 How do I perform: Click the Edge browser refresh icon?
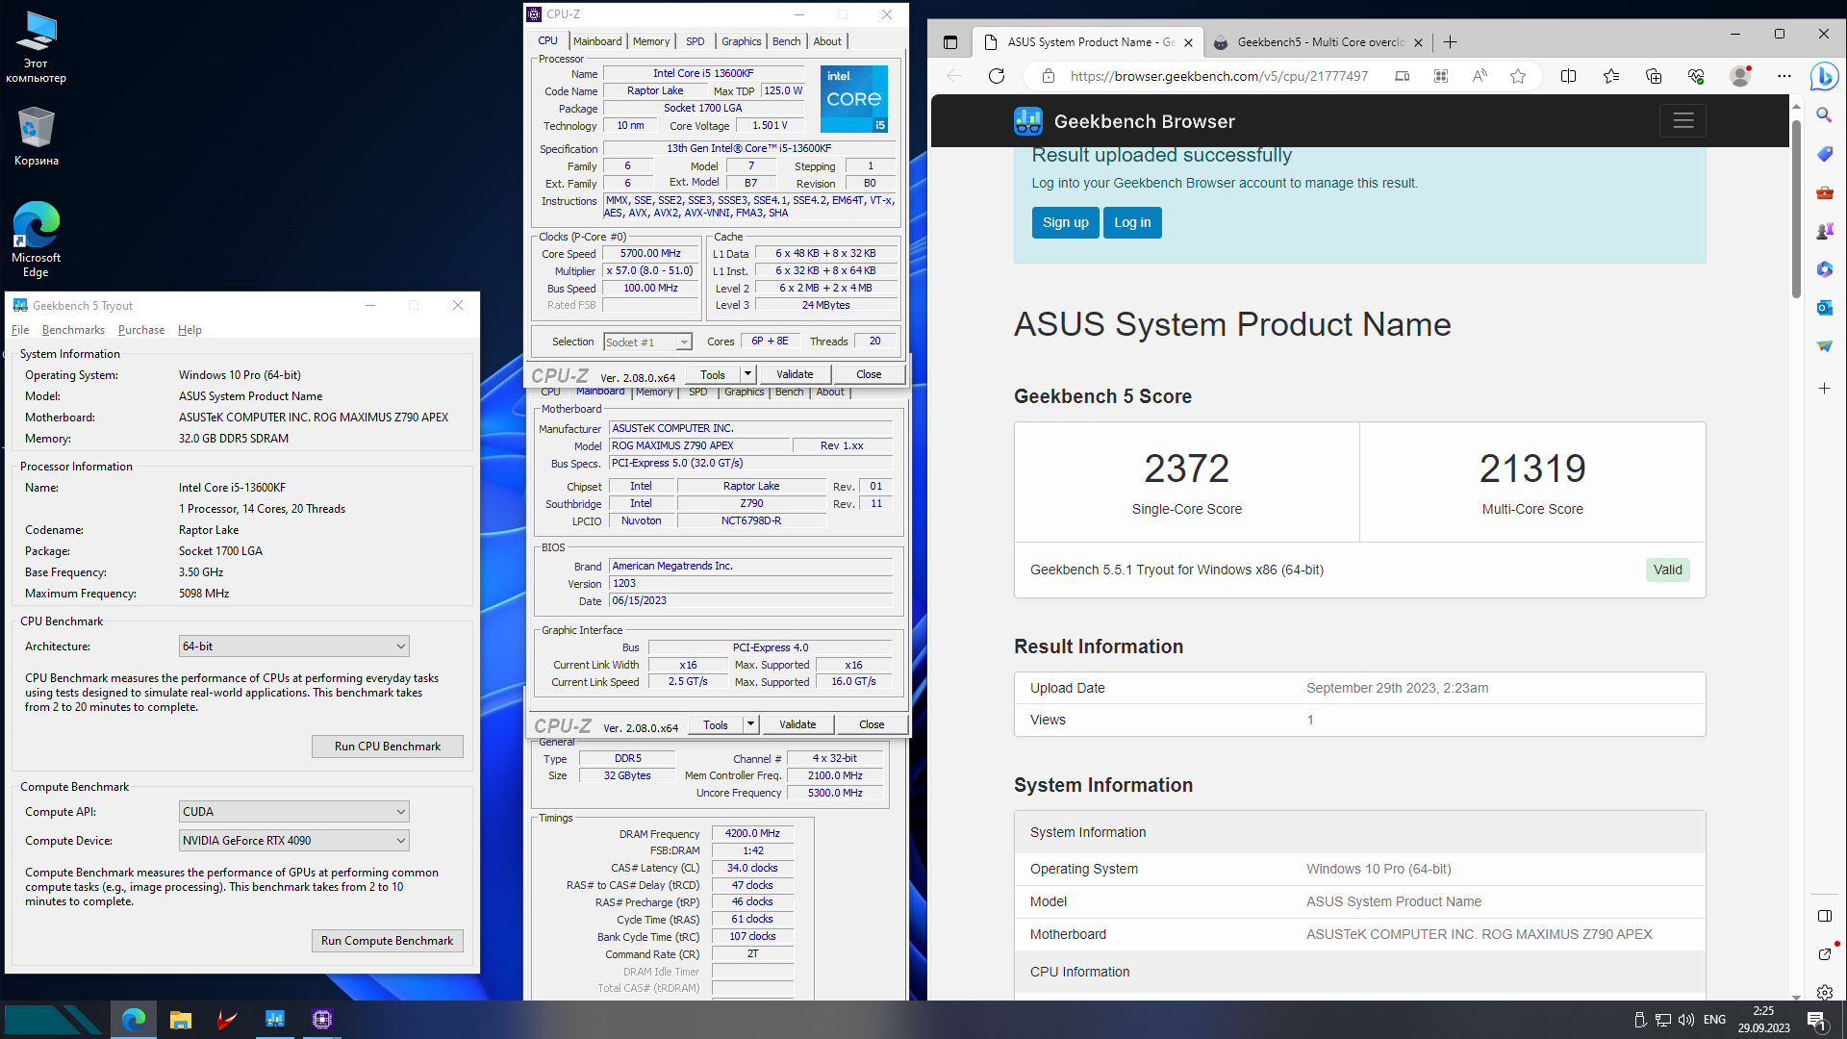[x=997, y=76]
